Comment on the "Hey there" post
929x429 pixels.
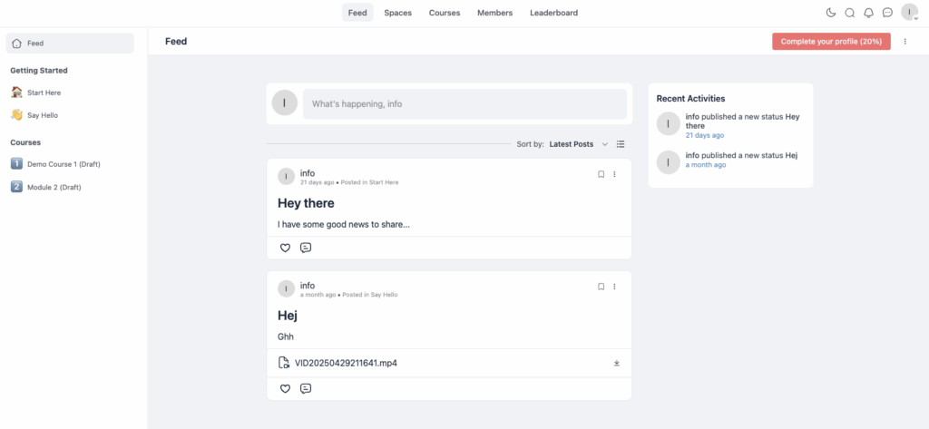coord(306,248)
